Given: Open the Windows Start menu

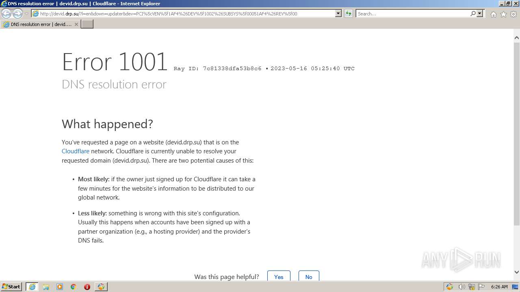Looking at the screenshot, I should coord(11,287).
